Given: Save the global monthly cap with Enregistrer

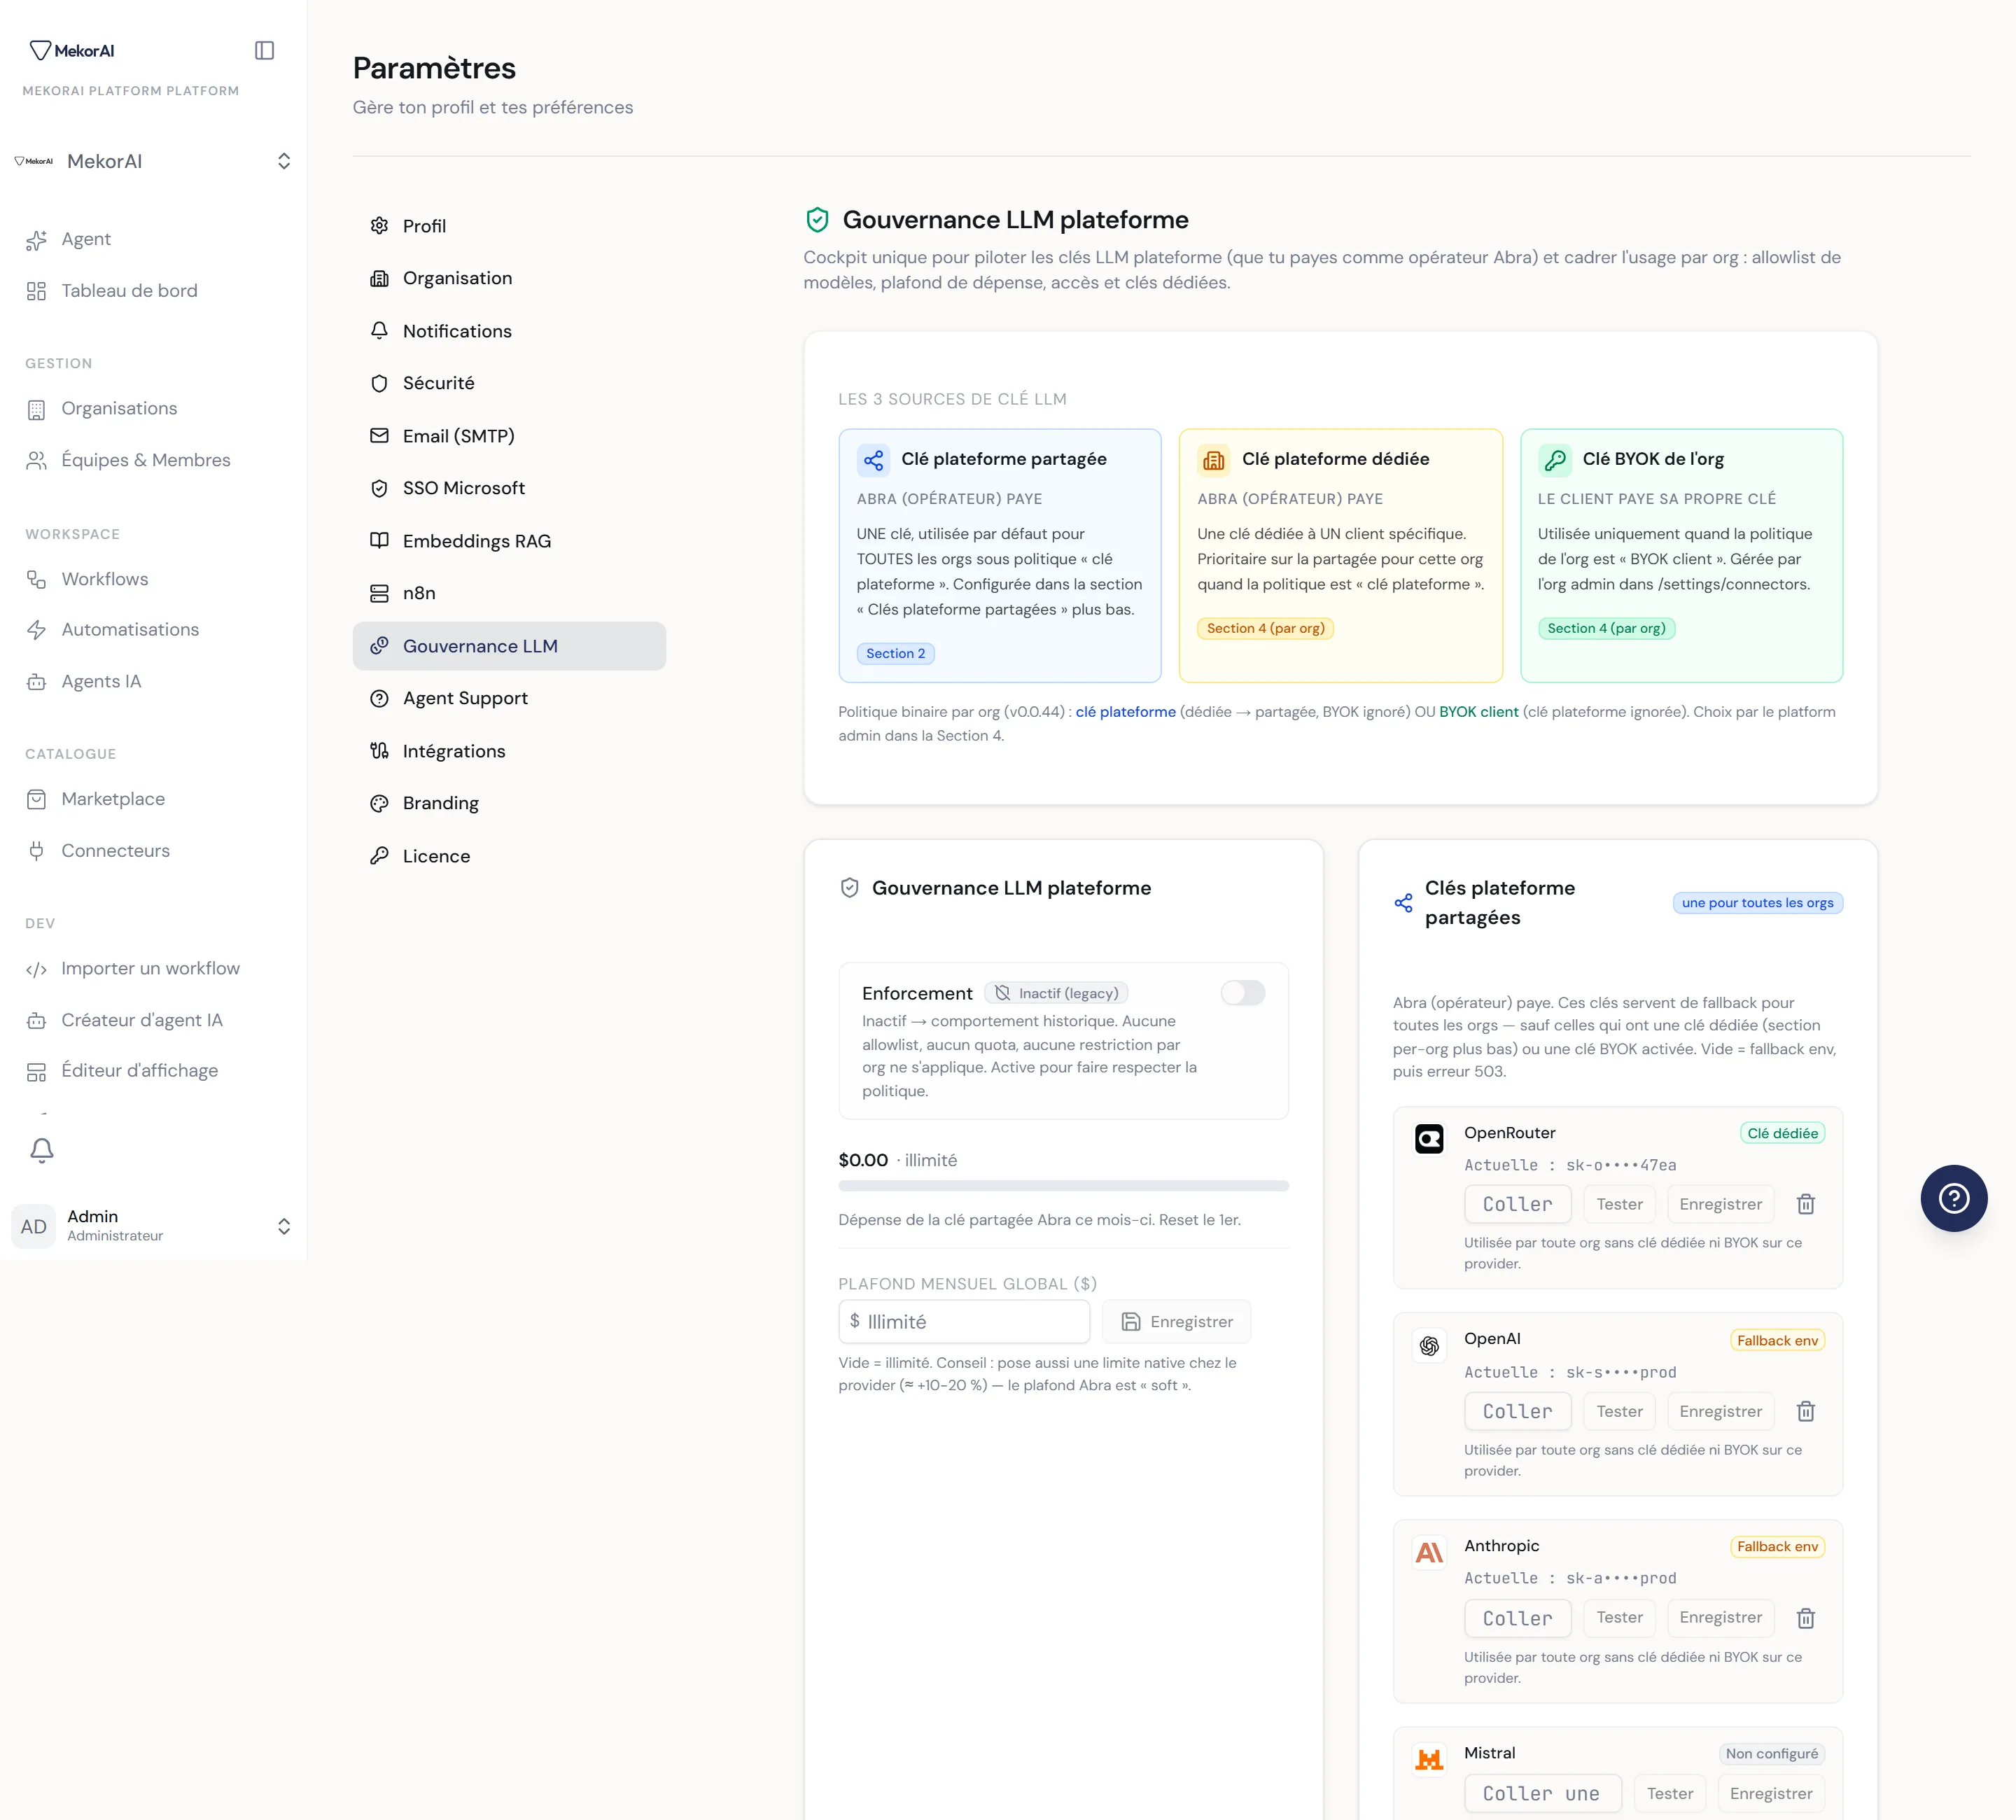Looking at the screenshot, I should 1176,1322.
